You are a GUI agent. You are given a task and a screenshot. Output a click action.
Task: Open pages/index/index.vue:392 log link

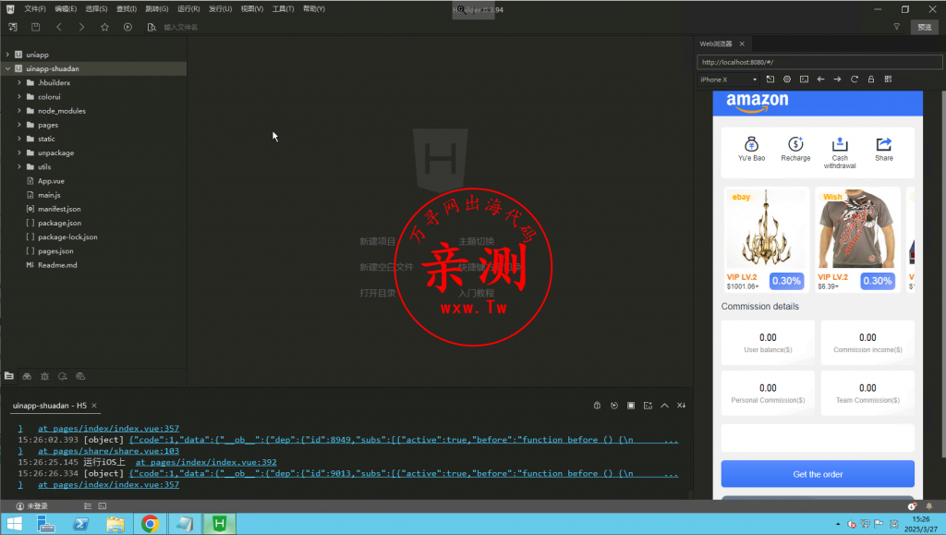coord(206,461)
